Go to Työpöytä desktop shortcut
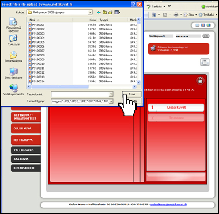219x214 pixels. click(13, 40)
